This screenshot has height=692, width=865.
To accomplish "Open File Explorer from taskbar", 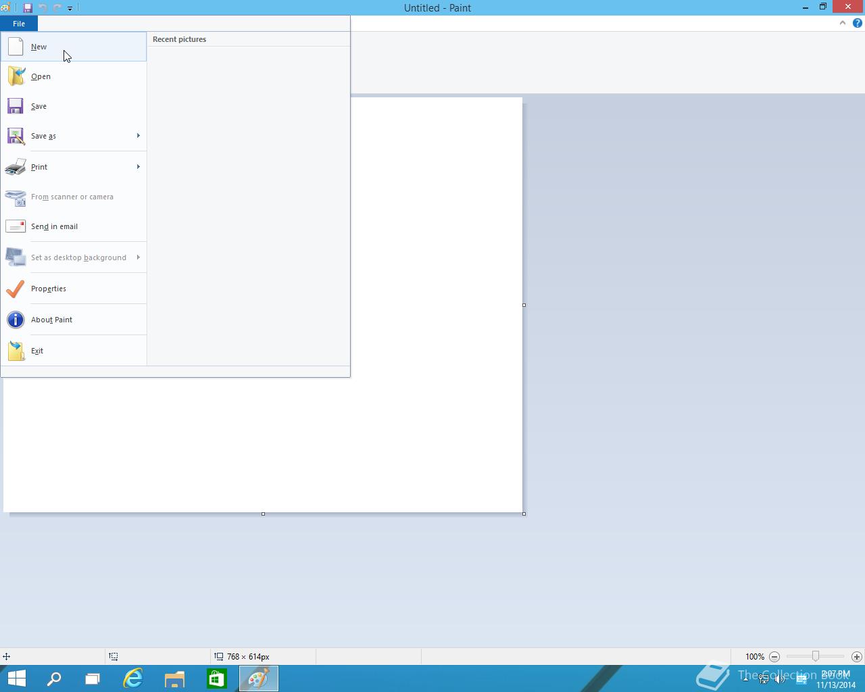I will click(175, 678).
